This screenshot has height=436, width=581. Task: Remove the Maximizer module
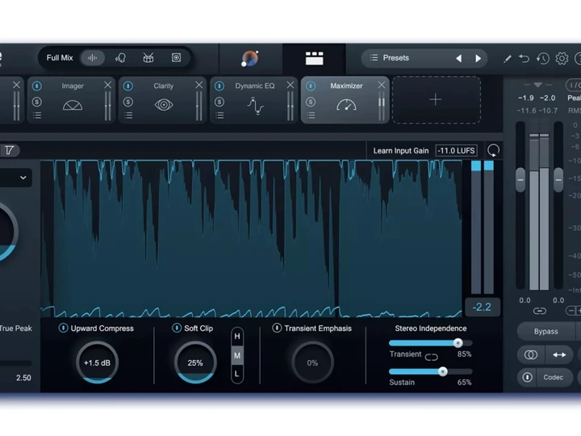pos(381,85)
